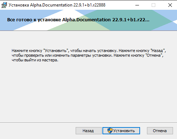Click the heading "Все готово к установке Alpha.Documentation"
177x139 pixels.
(78, 20)
